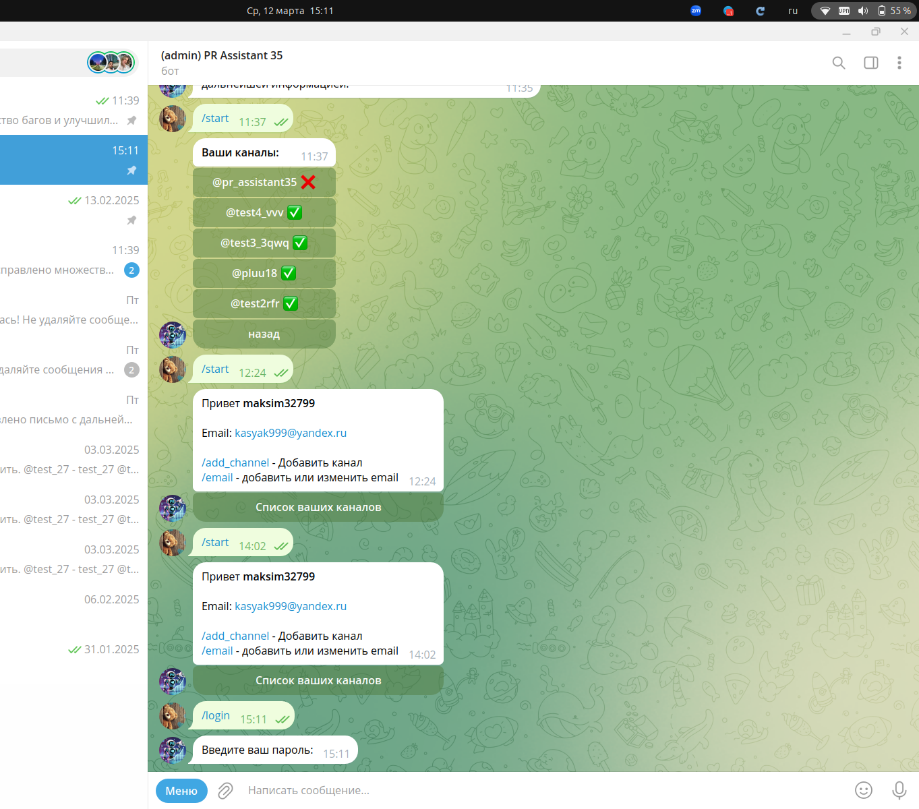Click /email command in the 12:24 message
This screenshot has height=809, width=919.
click(217, 477)
